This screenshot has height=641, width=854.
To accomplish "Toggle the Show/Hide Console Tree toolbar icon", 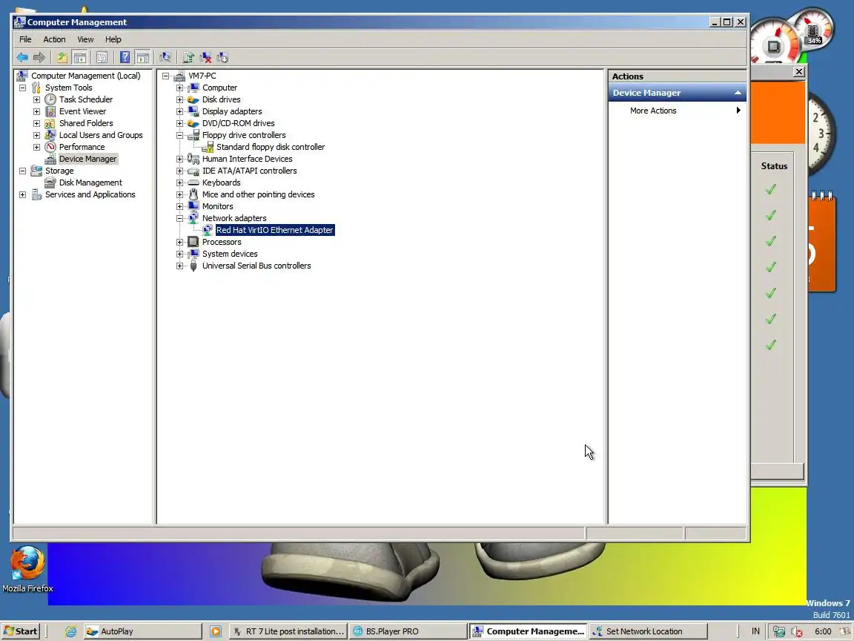I will [80, 57].
